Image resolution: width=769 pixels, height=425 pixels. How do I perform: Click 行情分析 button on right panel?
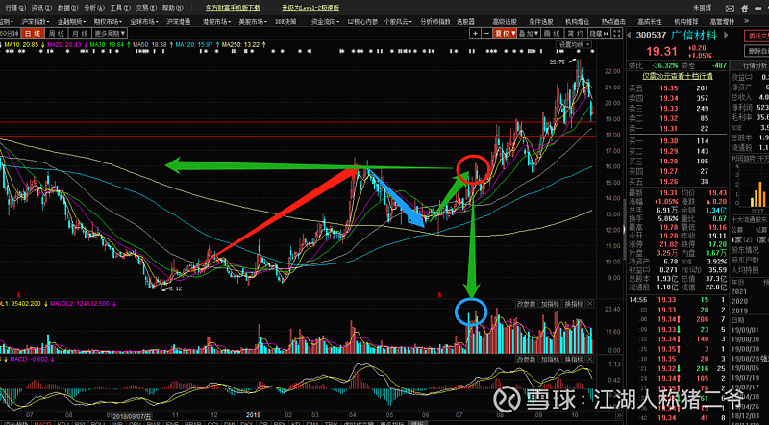point(750,65)
